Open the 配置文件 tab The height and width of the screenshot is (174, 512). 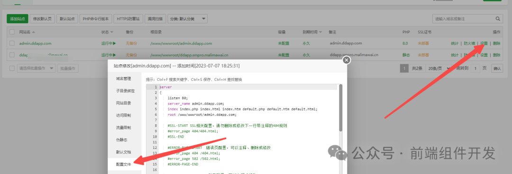click(x=123, y=165)
